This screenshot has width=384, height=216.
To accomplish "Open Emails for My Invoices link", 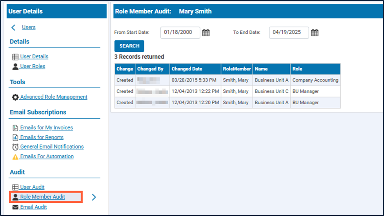I will pyautogui.click(x=47, y=128).
